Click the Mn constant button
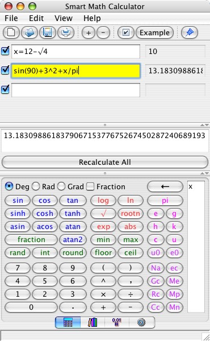The width and height of the screenshot is (210, 341). point(174,307)
